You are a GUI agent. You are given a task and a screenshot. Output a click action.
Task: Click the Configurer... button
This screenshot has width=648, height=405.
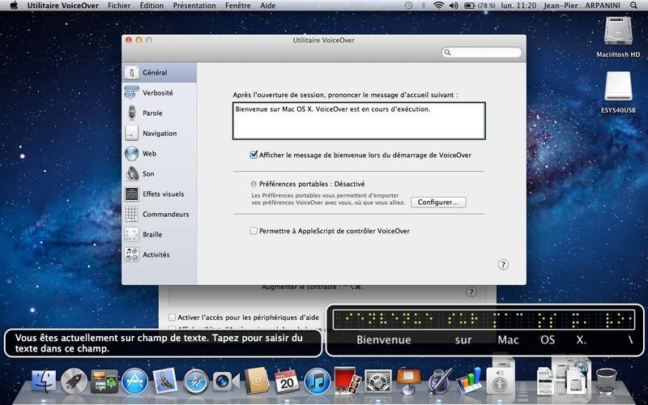coord(438,202)
